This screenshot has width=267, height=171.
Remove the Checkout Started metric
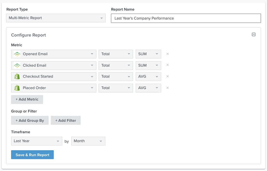(167, 76)
